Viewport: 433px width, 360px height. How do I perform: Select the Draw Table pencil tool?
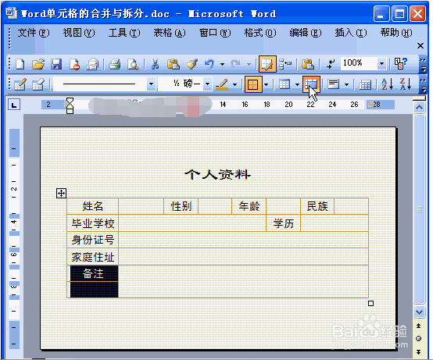tap(20, 84)
